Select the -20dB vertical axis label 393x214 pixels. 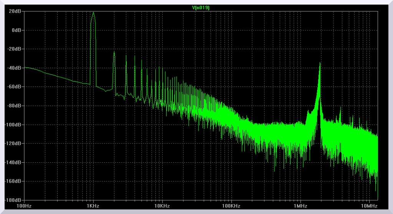coord(15,49)
